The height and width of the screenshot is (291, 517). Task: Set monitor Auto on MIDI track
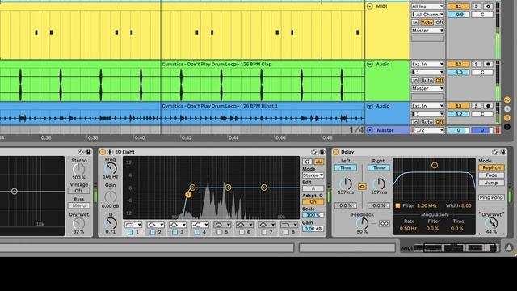click(427, 23)
